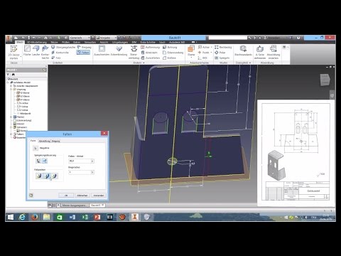Expand the Ursprung node in the model tree
Screen dimensions: 341x256
11,90
